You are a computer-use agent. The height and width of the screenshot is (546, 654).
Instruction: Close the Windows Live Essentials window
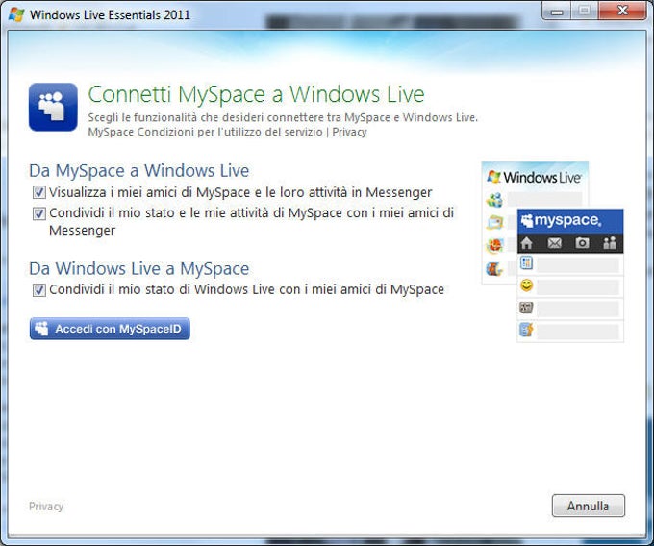pos(622,11)
